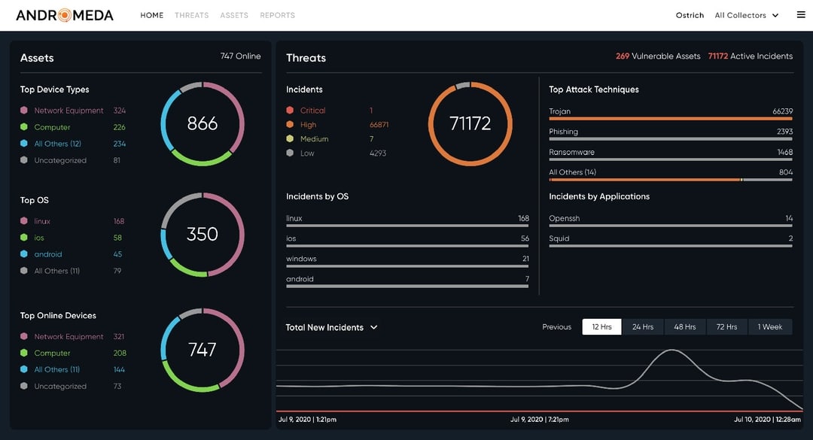Open the REPORTS section
The height and width of the screenshot is (440, 813).
277,14
